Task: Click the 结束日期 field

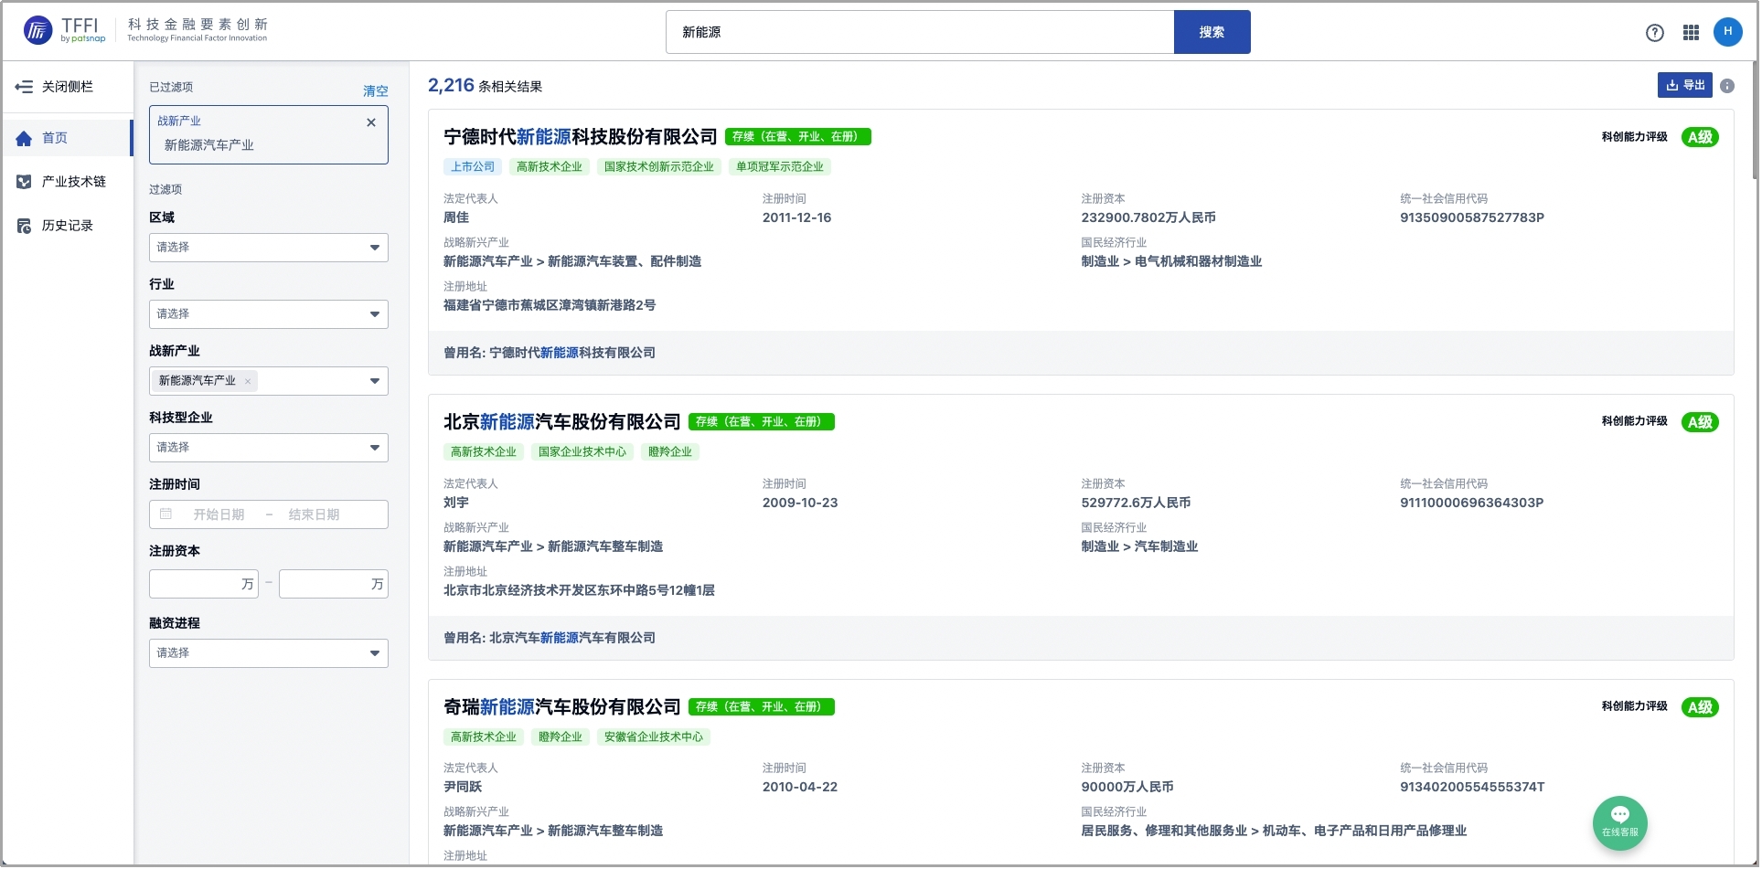Action: 314,514
